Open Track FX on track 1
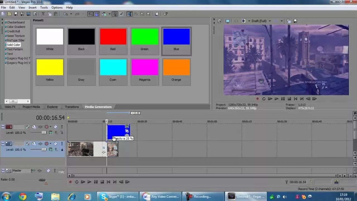Screen dimensions: 357x201 [x=40, y=127]
